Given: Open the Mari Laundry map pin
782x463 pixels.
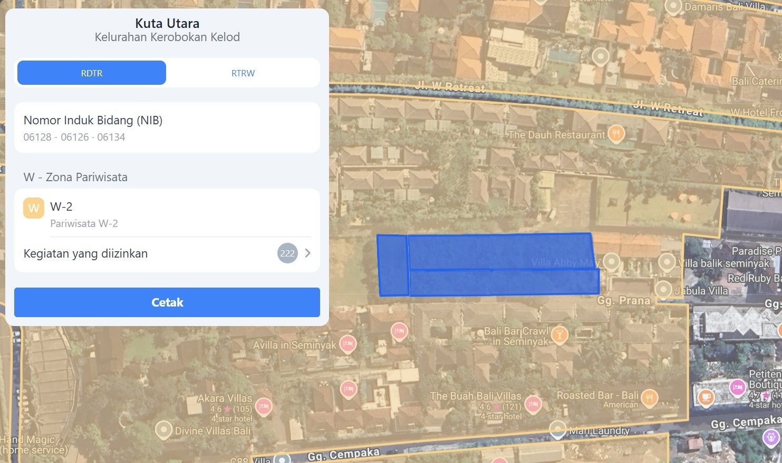Looking at the screenshot, I should 557,429.
